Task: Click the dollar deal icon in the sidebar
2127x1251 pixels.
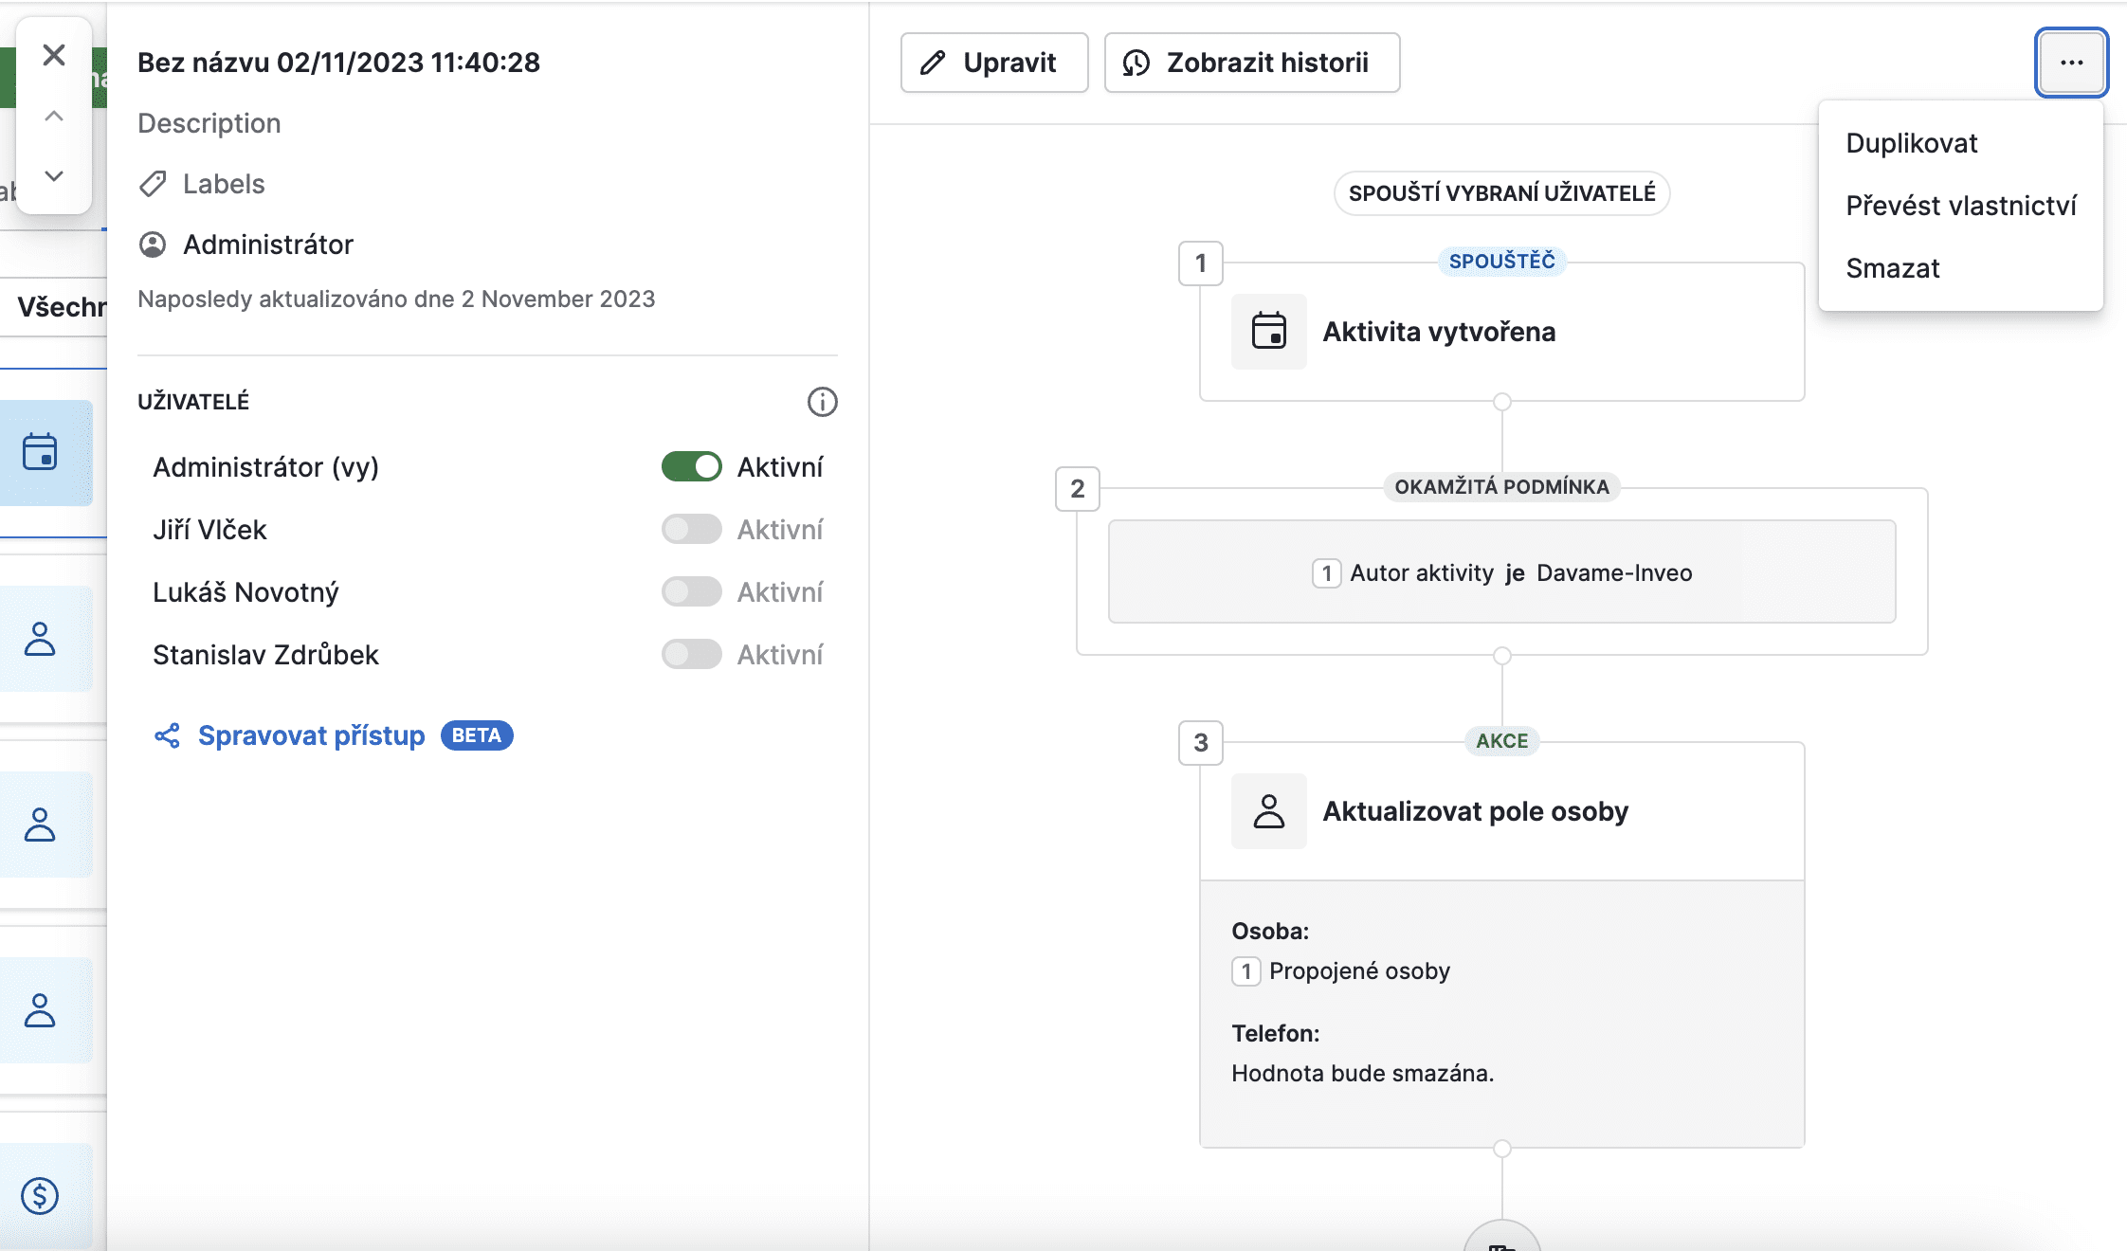Action: click(40, 1195)
